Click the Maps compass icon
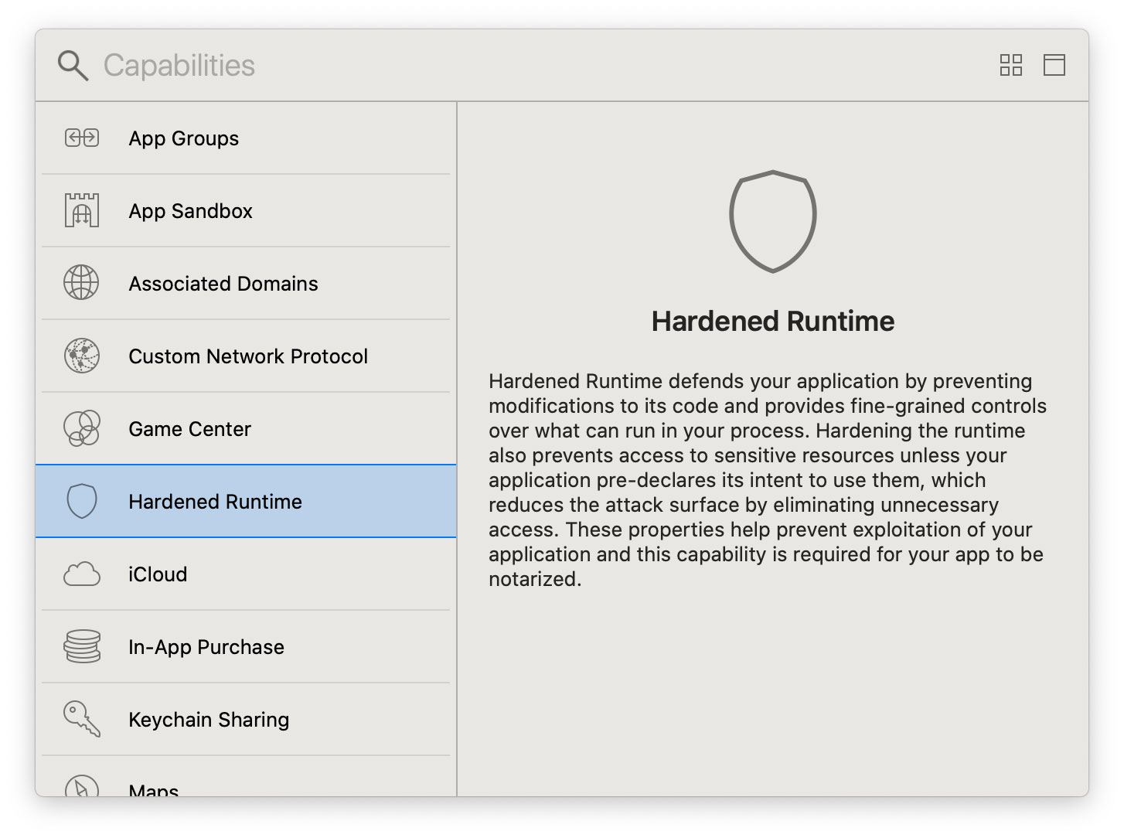The height and width of the screenshot is (838, 1124). tap(81, 785)
